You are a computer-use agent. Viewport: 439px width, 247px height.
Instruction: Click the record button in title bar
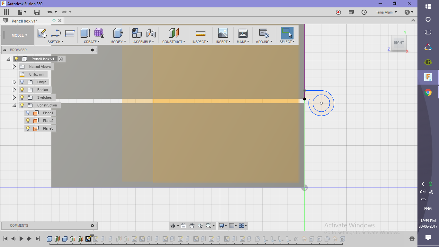[338, 12]
